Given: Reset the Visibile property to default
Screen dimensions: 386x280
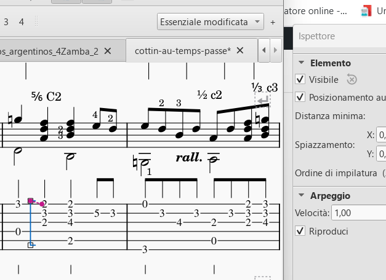Looking at the screenshot, I should coord(352,80).
